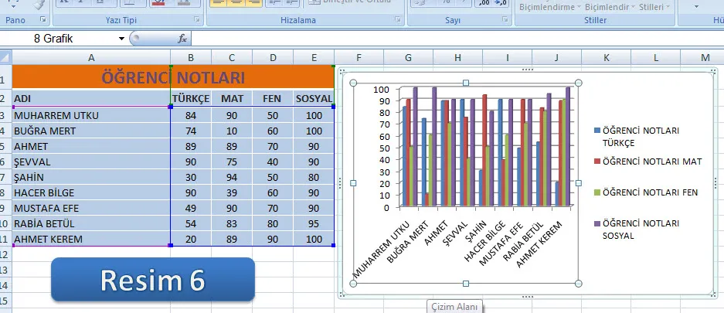
Task: Select the ÖĞRENCİ NOTLARI MAT legend entry
Action: point(651,162)
